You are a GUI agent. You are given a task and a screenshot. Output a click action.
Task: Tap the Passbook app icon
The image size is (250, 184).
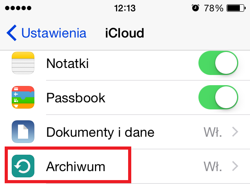pyautogui.click(x=23, y=97)
